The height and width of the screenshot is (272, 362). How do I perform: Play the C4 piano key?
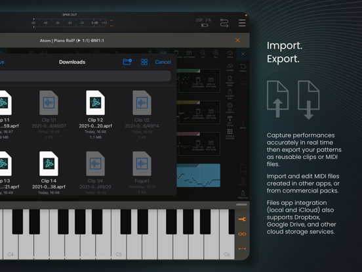[10, 245]
